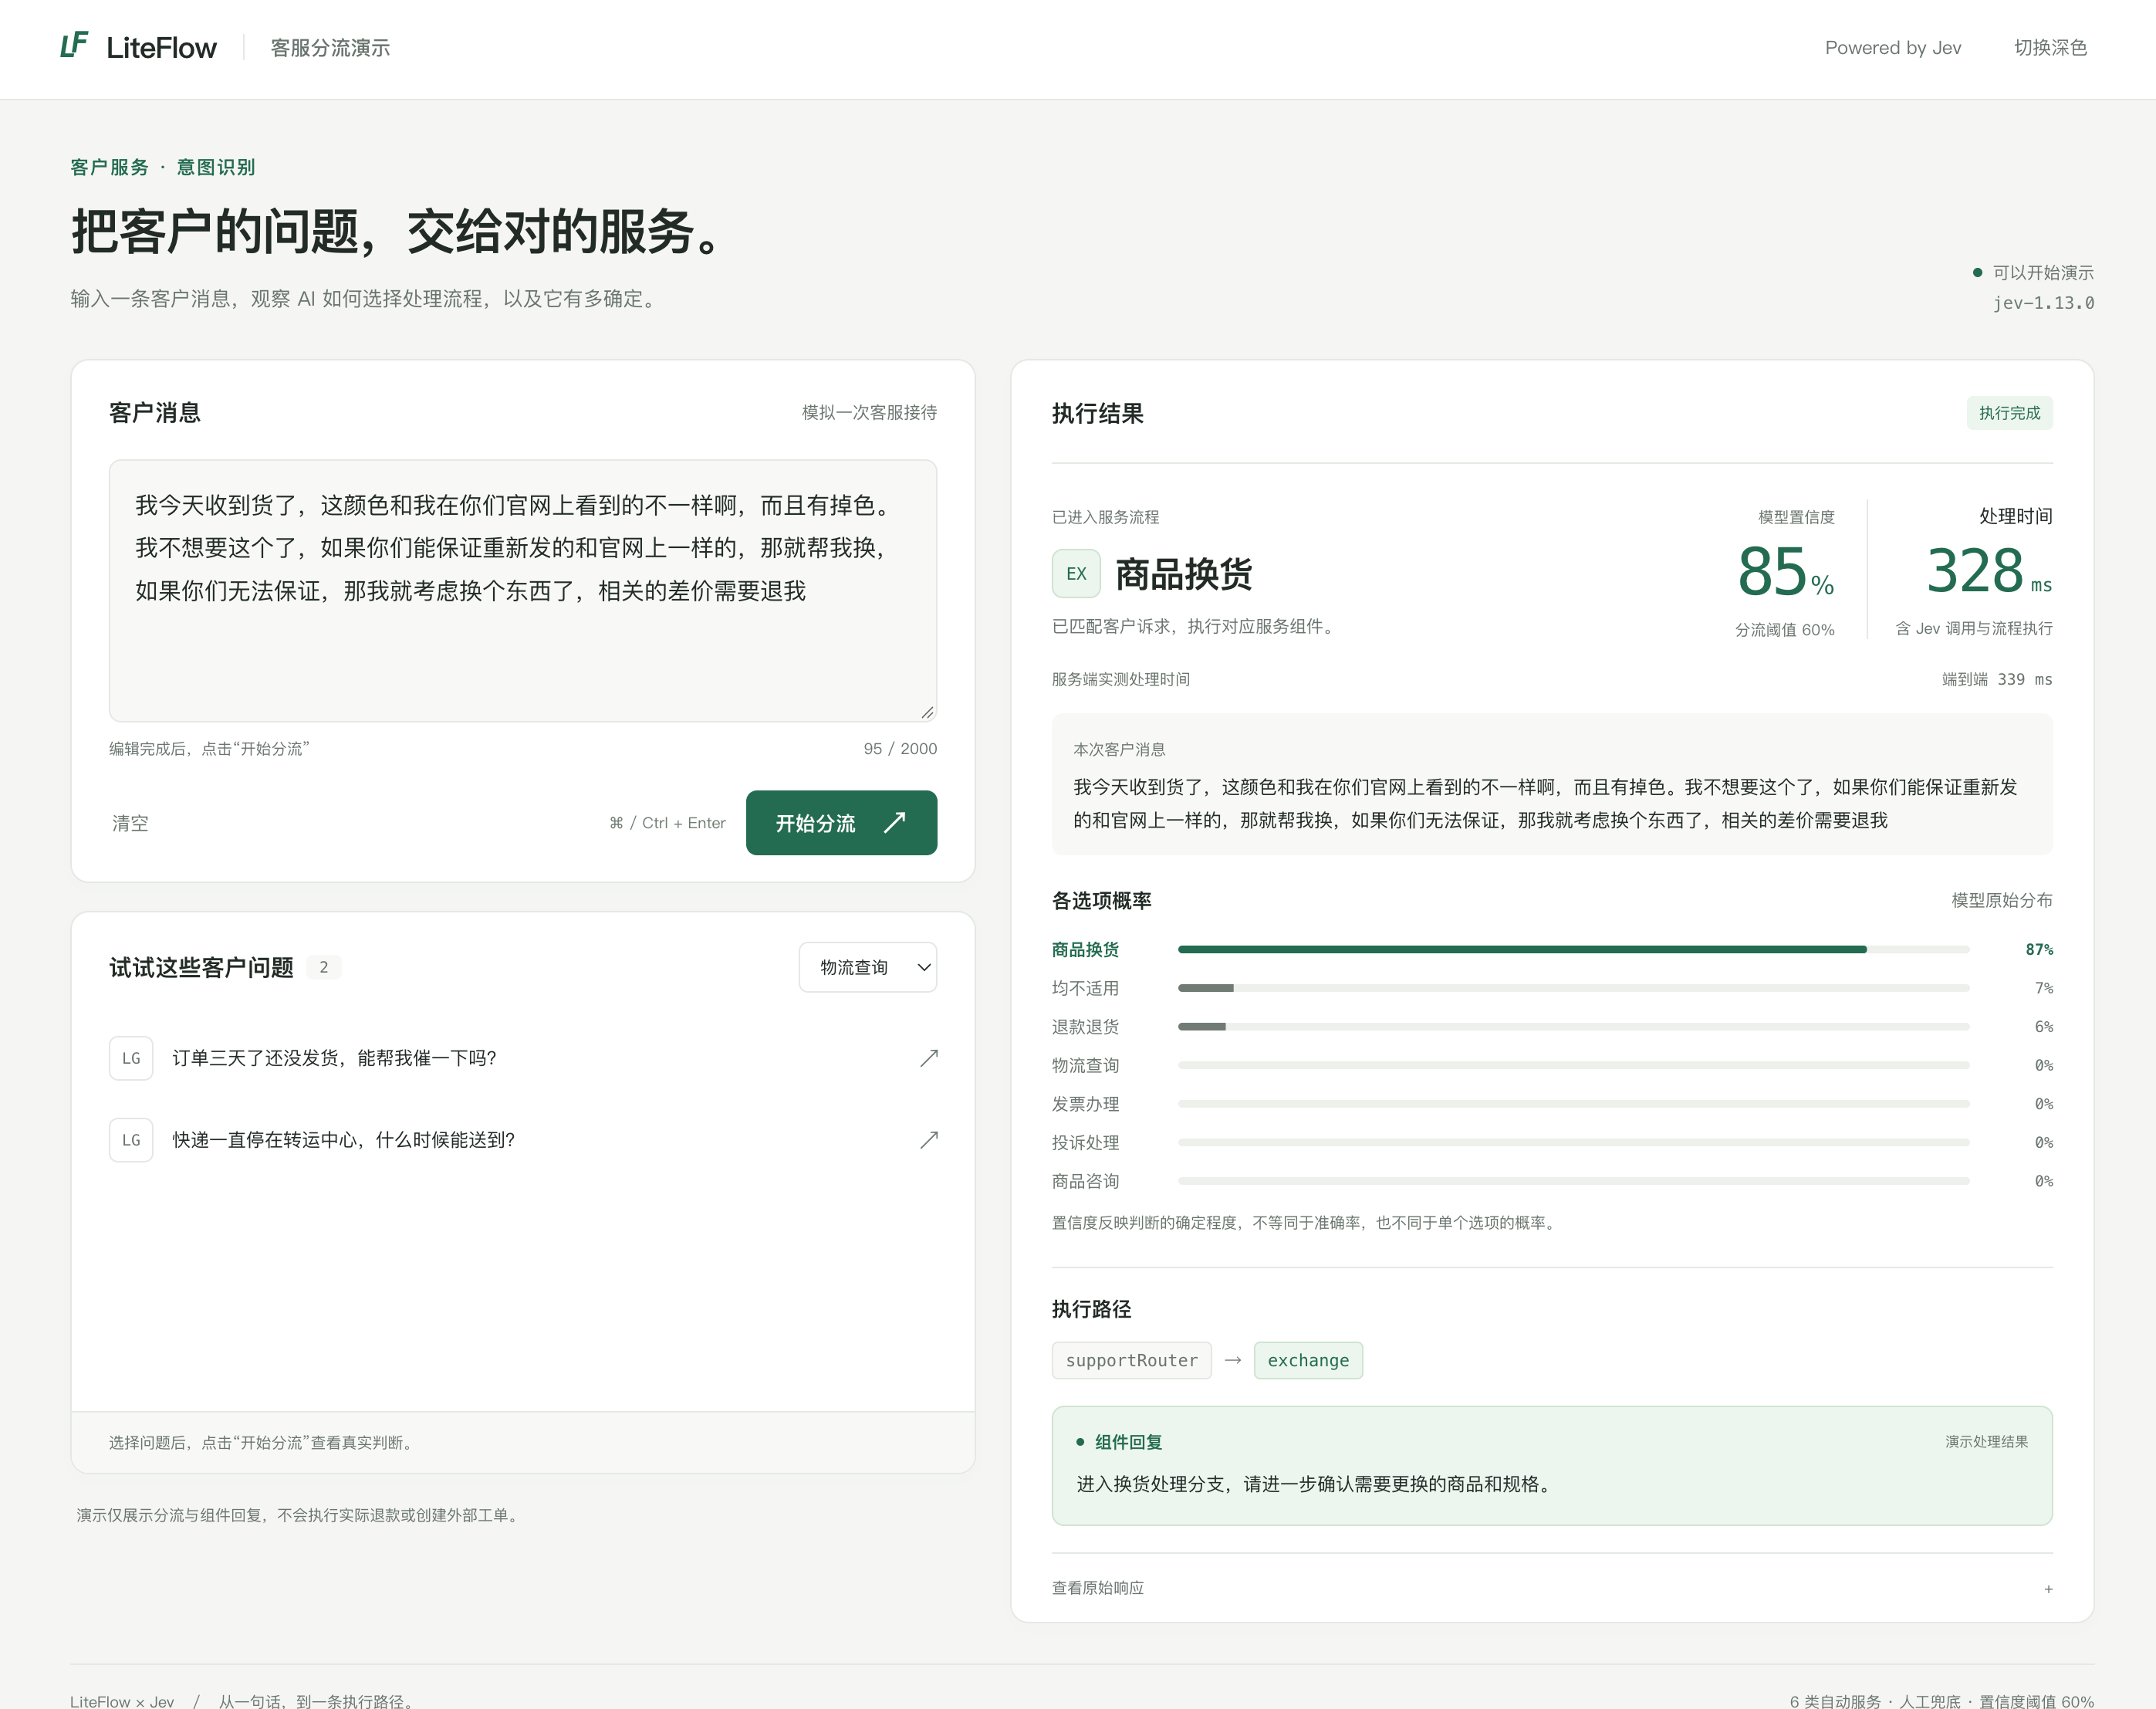Click the 发票办理 probability row label
2156x1709 pixels.
pos(1085,1104)
